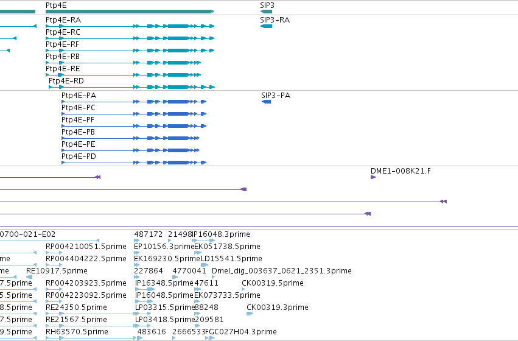Viewport: 518px width, 341px height.
Task: Pick protein label Ptp4E-PE
Action: (x=79, y=144)
